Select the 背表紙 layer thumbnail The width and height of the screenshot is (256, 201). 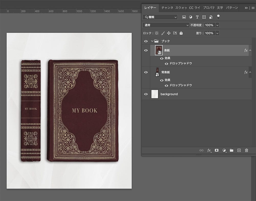click(158, 72)
